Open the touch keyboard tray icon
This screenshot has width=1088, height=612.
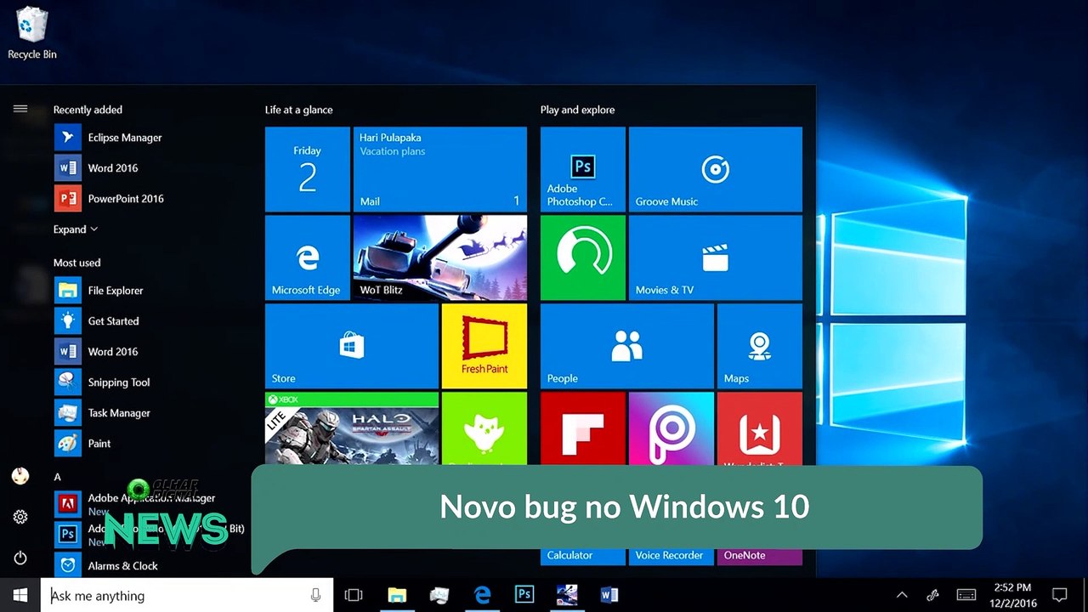966,595
